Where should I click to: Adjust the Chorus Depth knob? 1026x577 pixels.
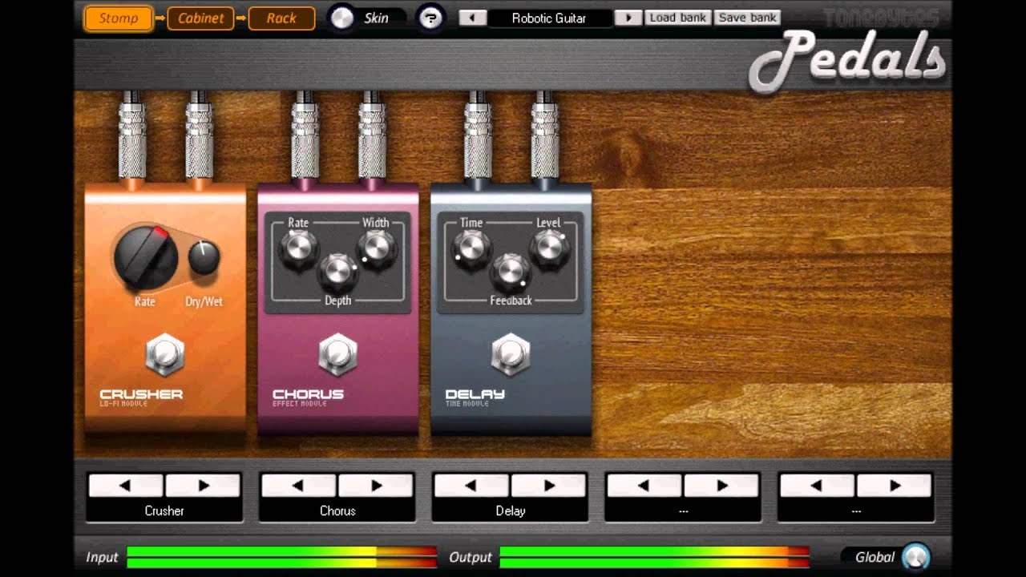pyautogui.click(x=337, y=272)
